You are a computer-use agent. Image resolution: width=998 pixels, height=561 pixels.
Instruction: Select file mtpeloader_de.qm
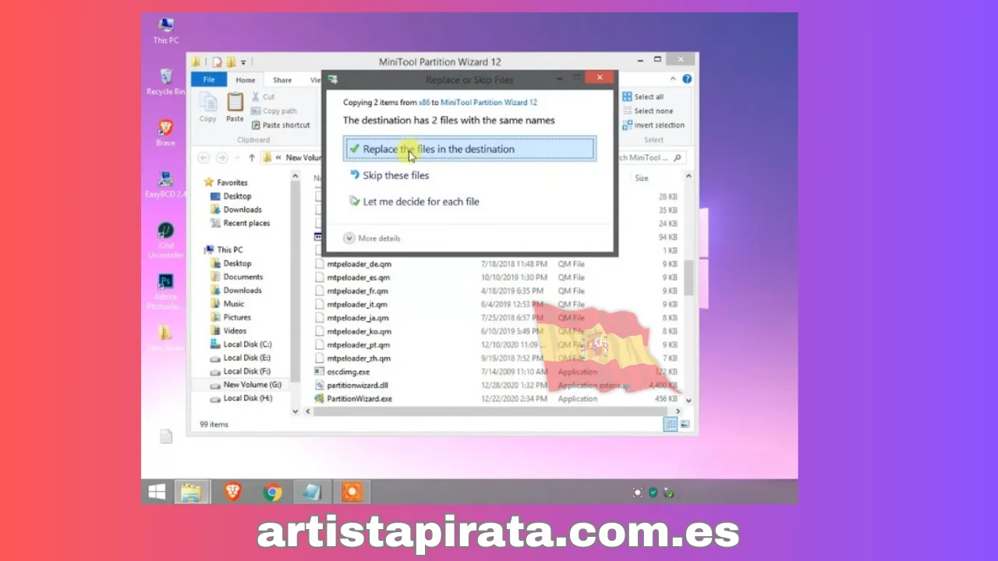click(352, 264)
